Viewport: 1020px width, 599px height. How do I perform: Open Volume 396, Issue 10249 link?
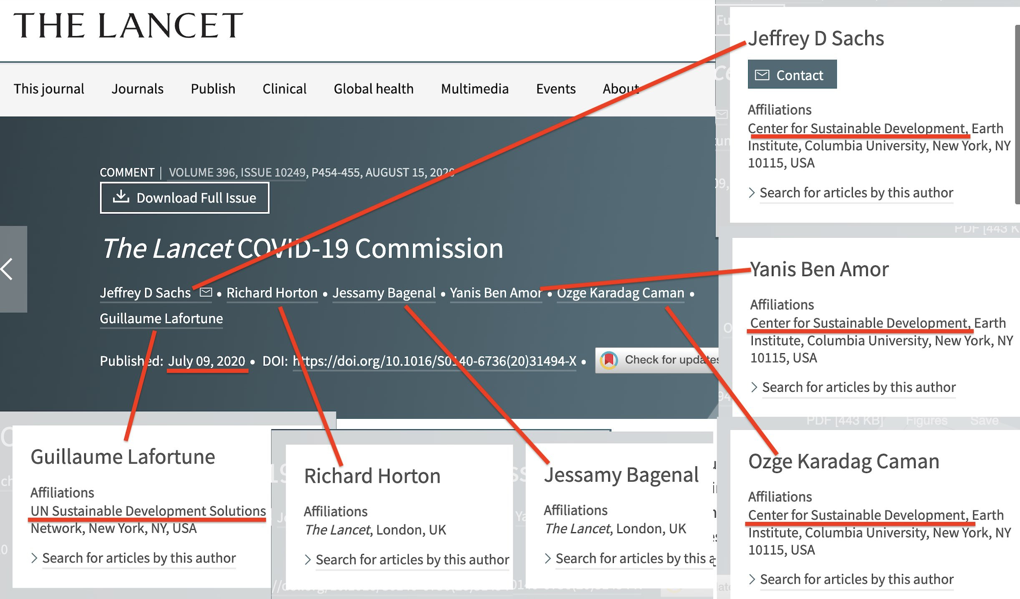pos(237,173)
